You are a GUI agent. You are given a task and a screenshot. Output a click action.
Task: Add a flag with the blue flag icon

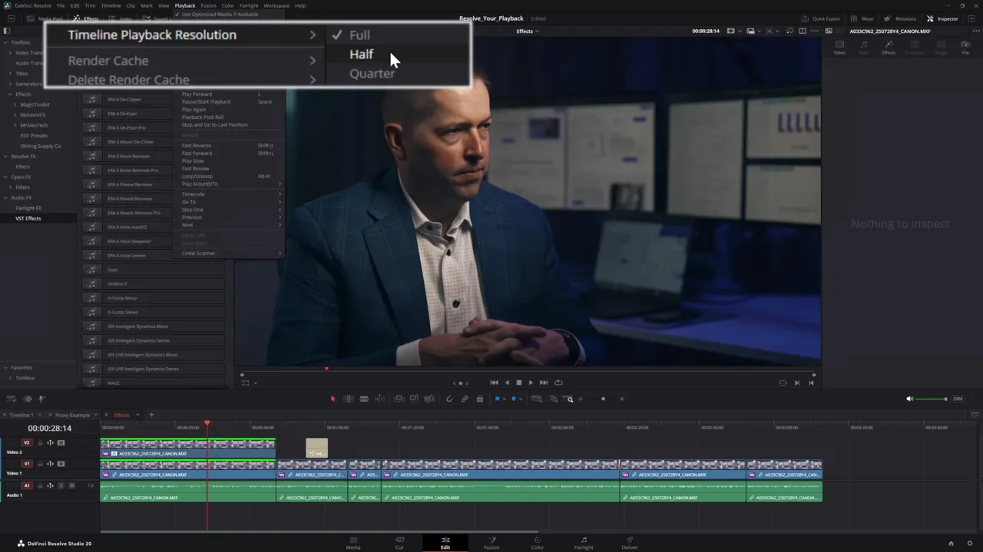pos(497,399)
